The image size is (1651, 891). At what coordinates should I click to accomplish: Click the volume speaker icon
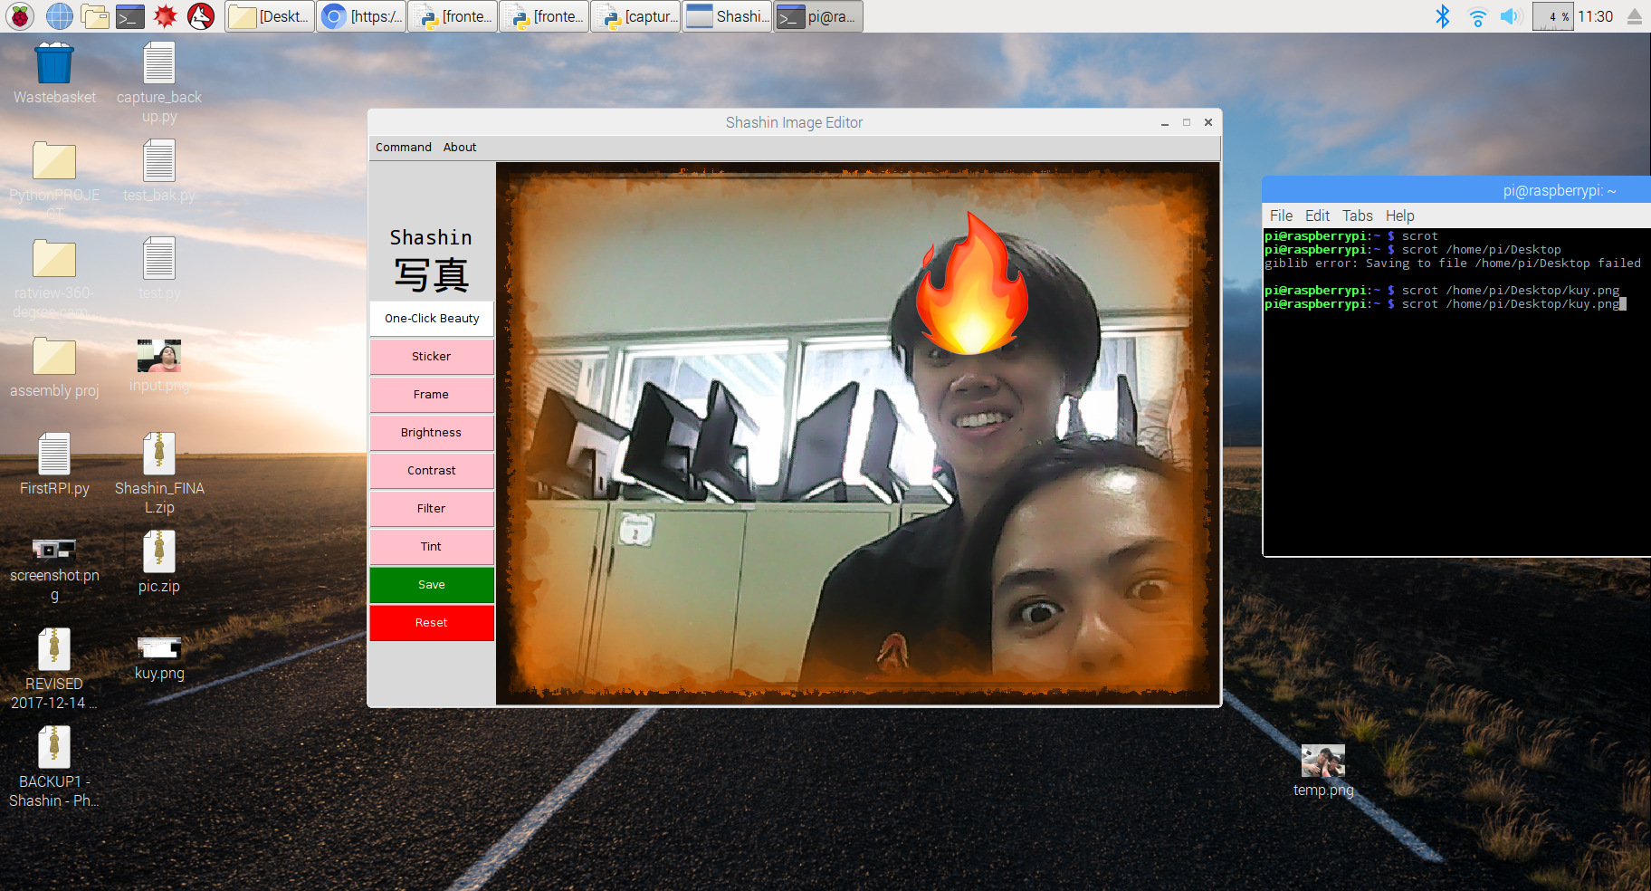pos(1511,16)
